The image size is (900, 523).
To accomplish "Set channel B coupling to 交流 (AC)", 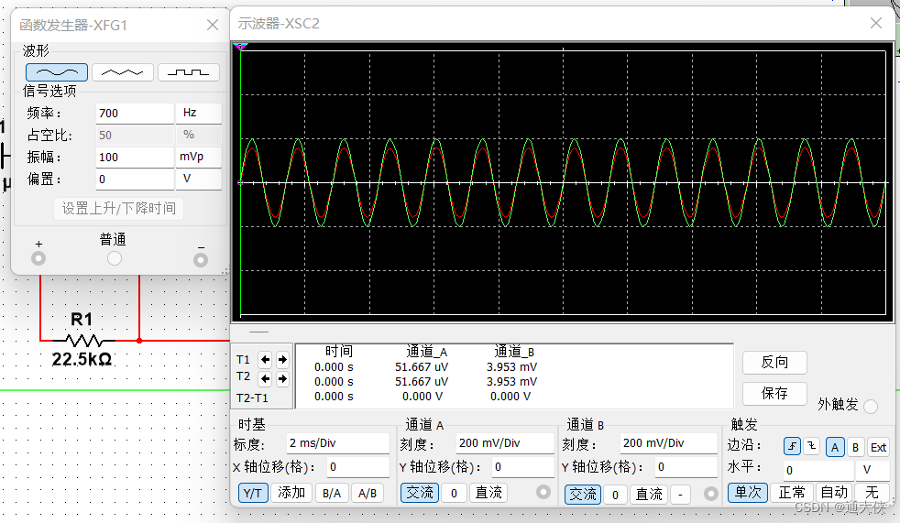I will [x=583, y=495].
